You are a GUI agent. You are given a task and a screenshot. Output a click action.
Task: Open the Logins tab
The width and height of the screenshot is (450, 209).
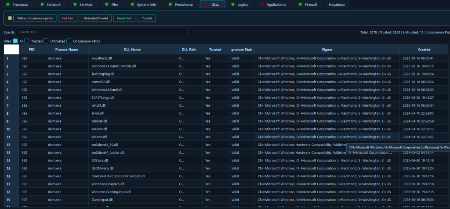pos(241,4)
